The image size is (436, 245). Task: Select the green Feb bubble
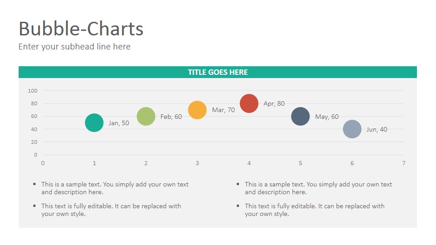point(146,117)
